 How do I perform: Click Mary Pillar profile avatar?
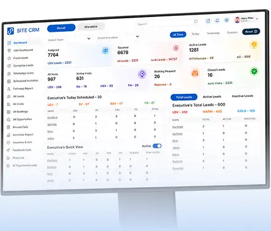(x=237, y=20)
